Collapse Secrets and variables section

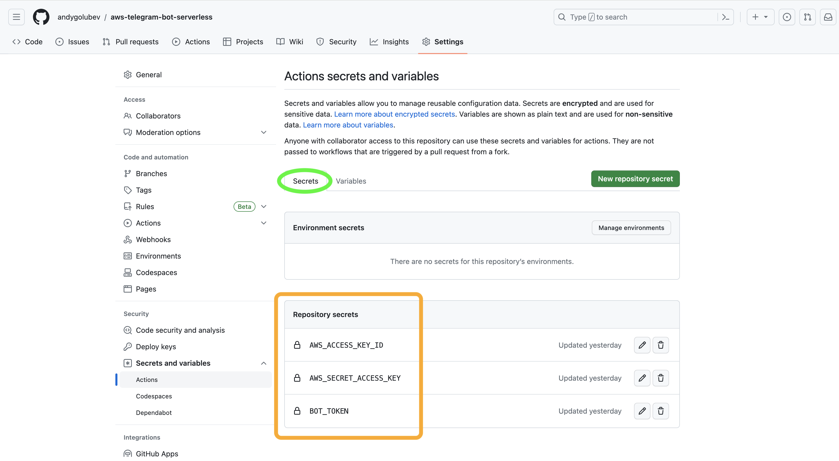264,363
